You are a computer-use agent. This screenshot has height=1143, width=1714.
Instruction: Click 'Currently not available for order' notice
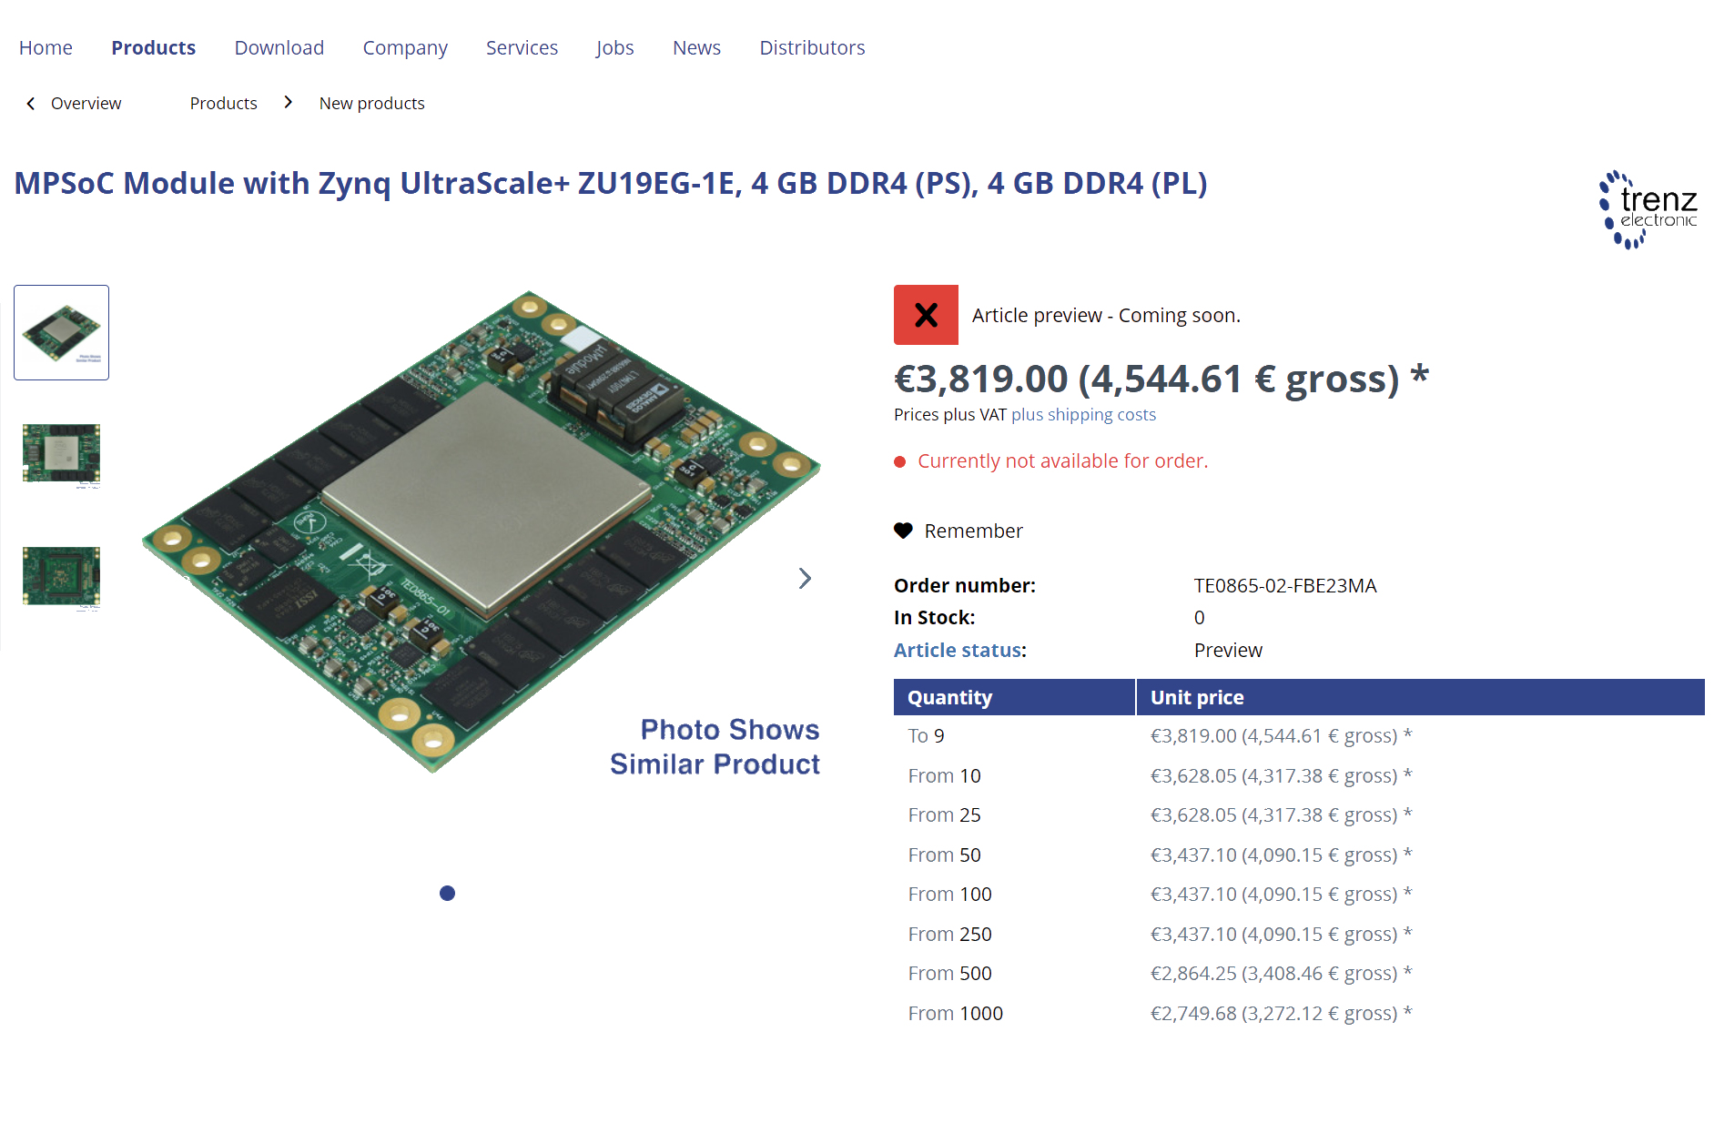point(1062,460)
